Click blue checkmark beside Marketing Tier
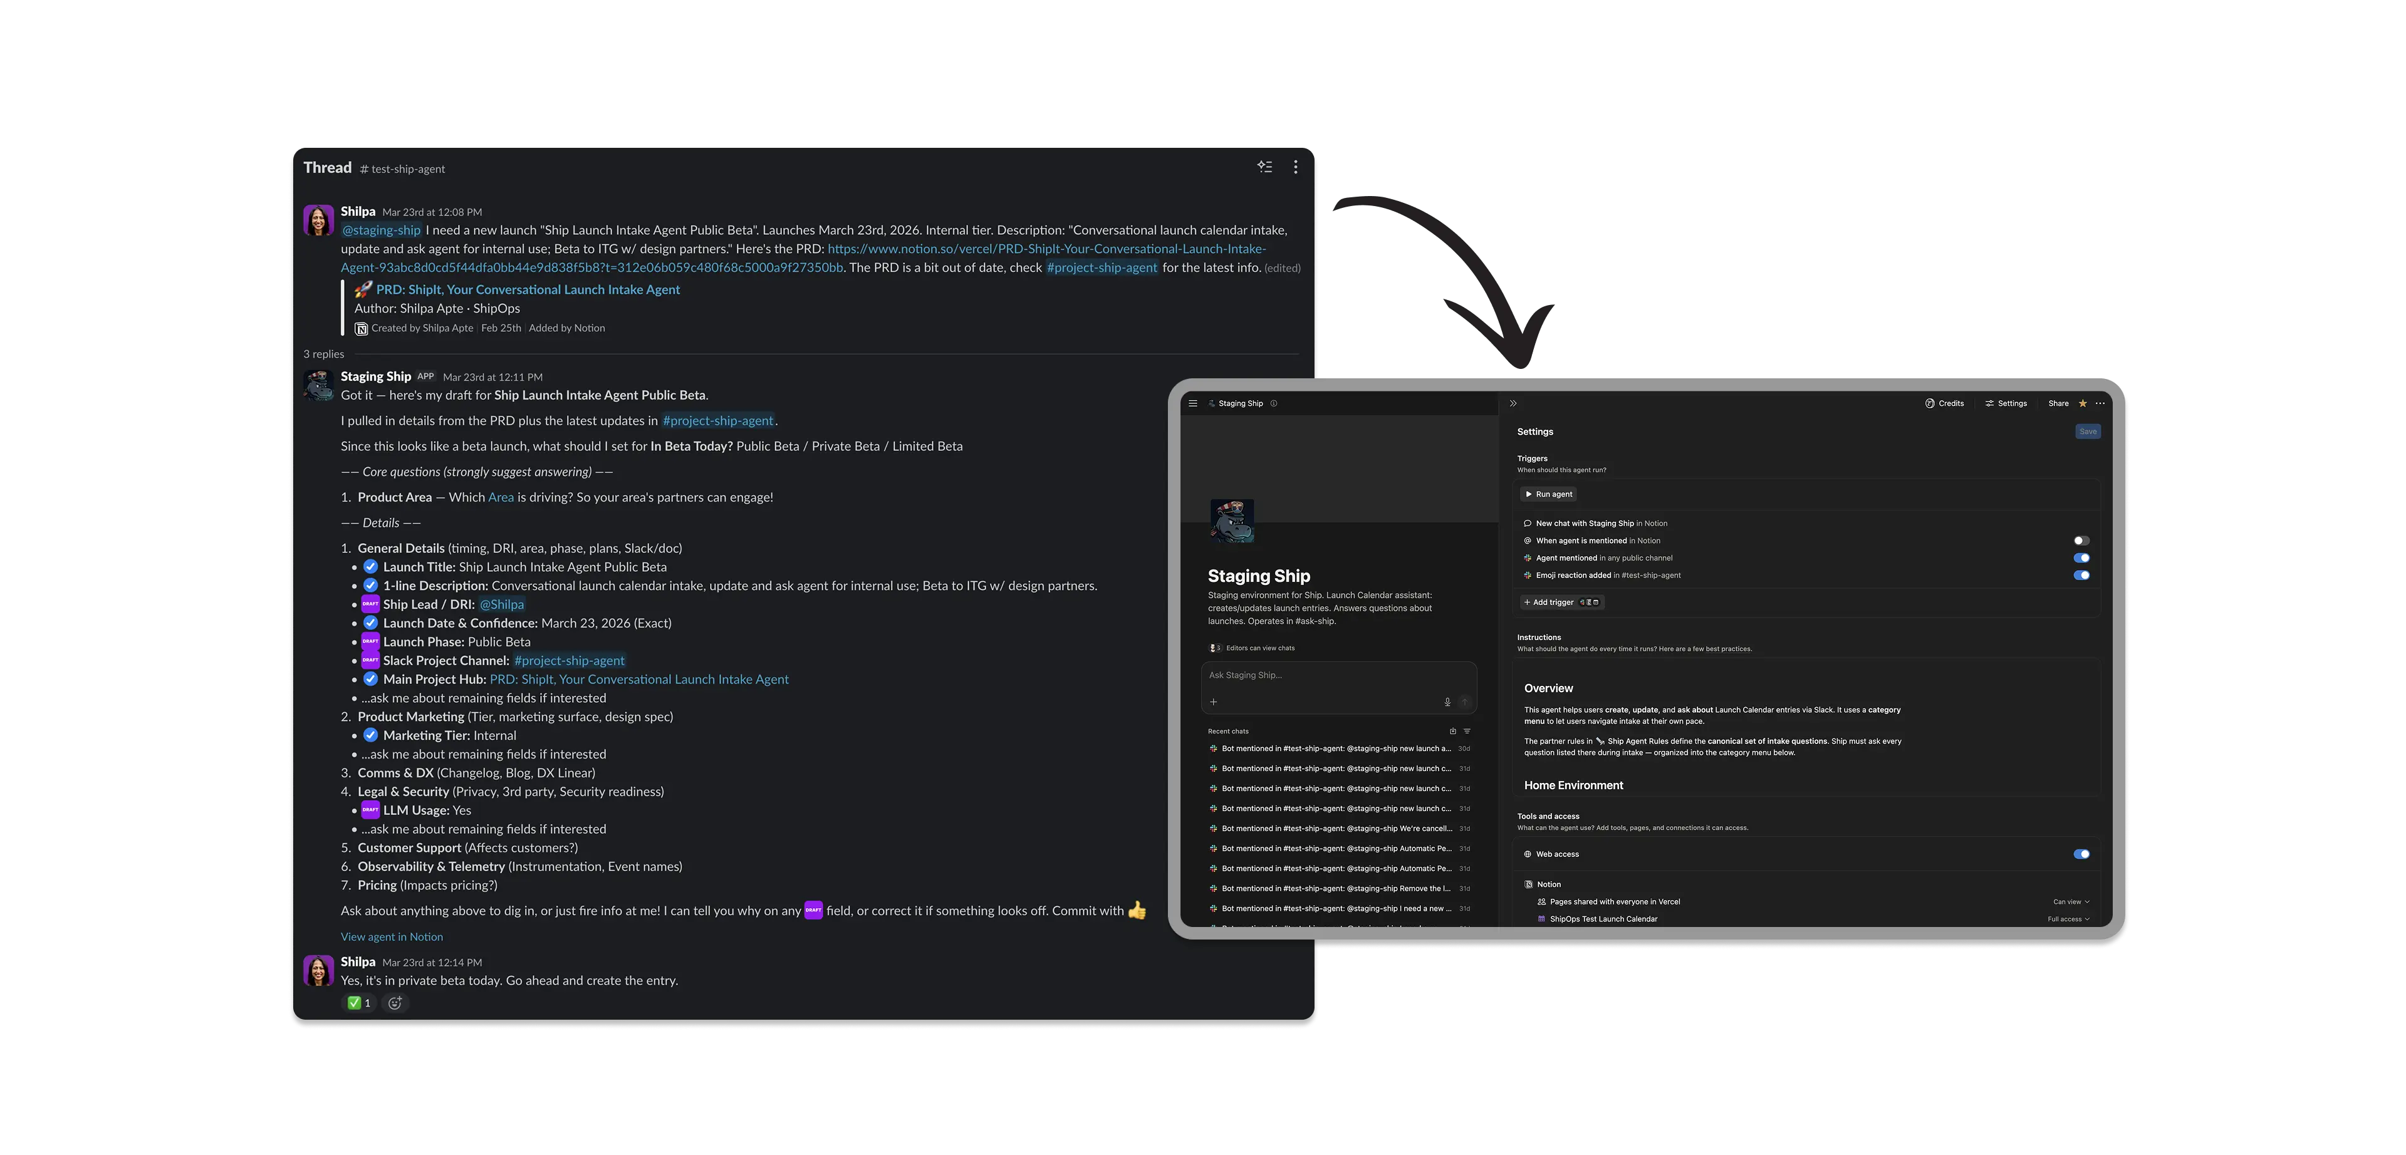 (371, 735)
